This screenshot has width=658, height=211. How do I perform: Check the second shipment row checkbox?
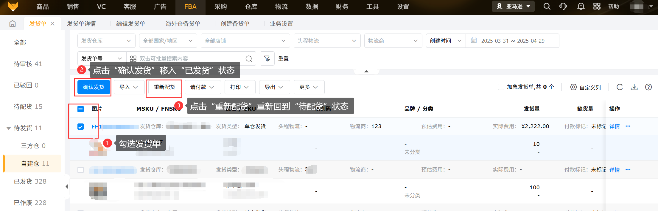[x=80, y=170]
